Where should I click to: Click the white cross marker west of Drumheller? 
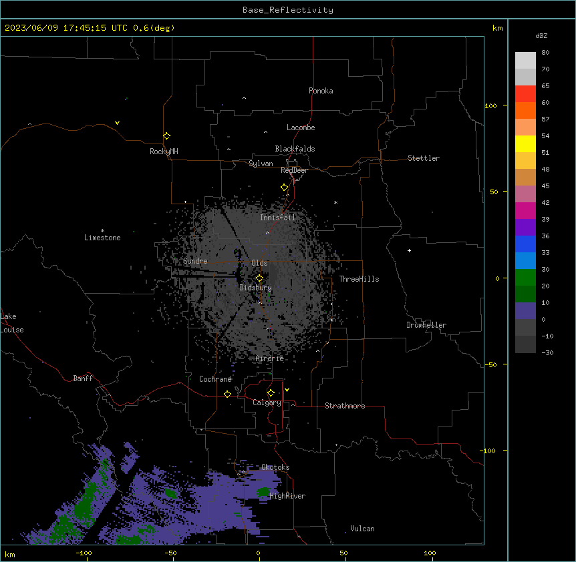click(409, 250)
